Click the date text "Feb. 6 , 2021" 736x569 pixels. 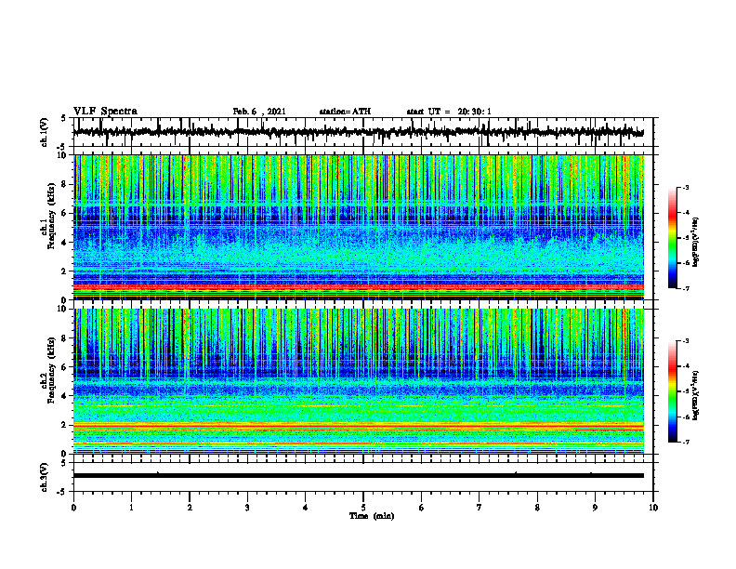point(259,112)
